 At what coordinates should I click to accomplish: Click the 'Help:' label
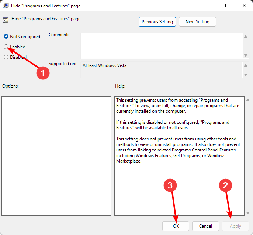point(120,86)
